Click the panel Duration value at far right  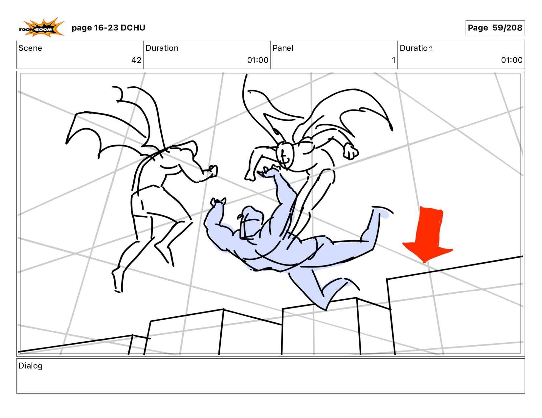click(512, 60)
